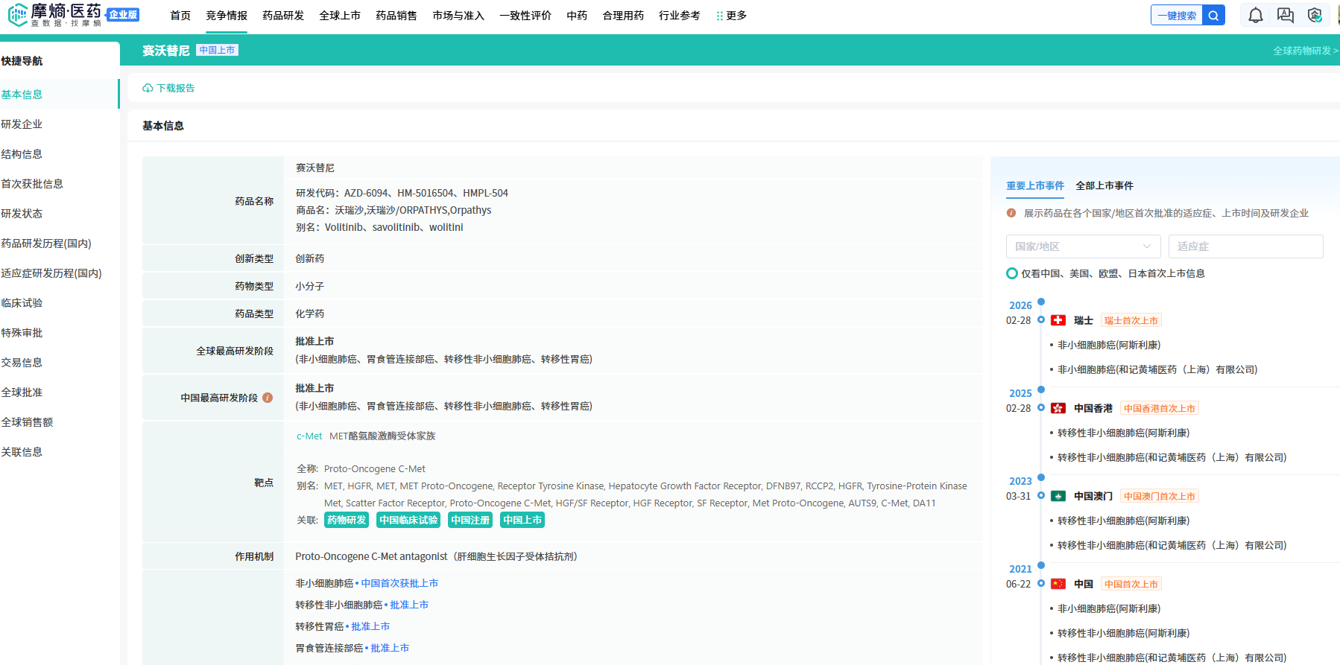
Task: Jump to 特殊审批 in quick navigation
Action: click(x=22, y=333)
